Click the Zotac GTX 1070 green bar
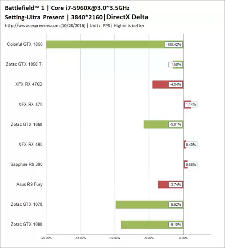This screenshot has width=225, height=248. [x=149, y=205]
